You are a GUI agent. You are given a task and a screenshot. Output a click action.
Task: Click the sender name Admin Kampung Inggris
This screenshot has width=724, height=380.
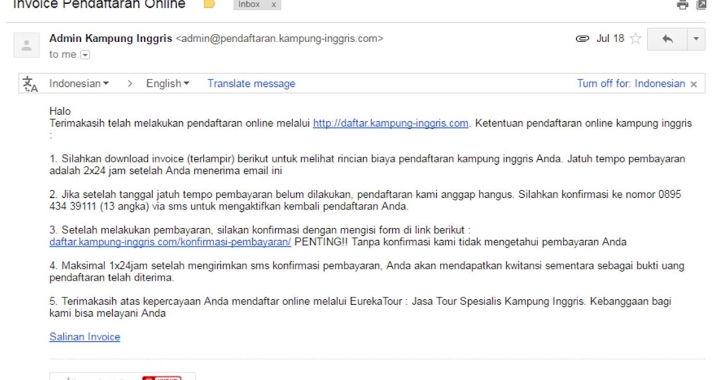pyautogui.click(x=111, y=39)
